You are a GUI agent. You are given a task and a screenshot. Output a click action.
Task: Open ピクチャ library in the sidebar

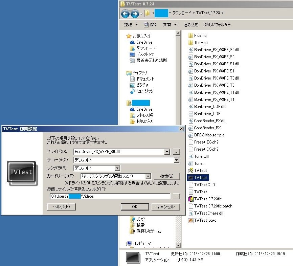point(139,85)
